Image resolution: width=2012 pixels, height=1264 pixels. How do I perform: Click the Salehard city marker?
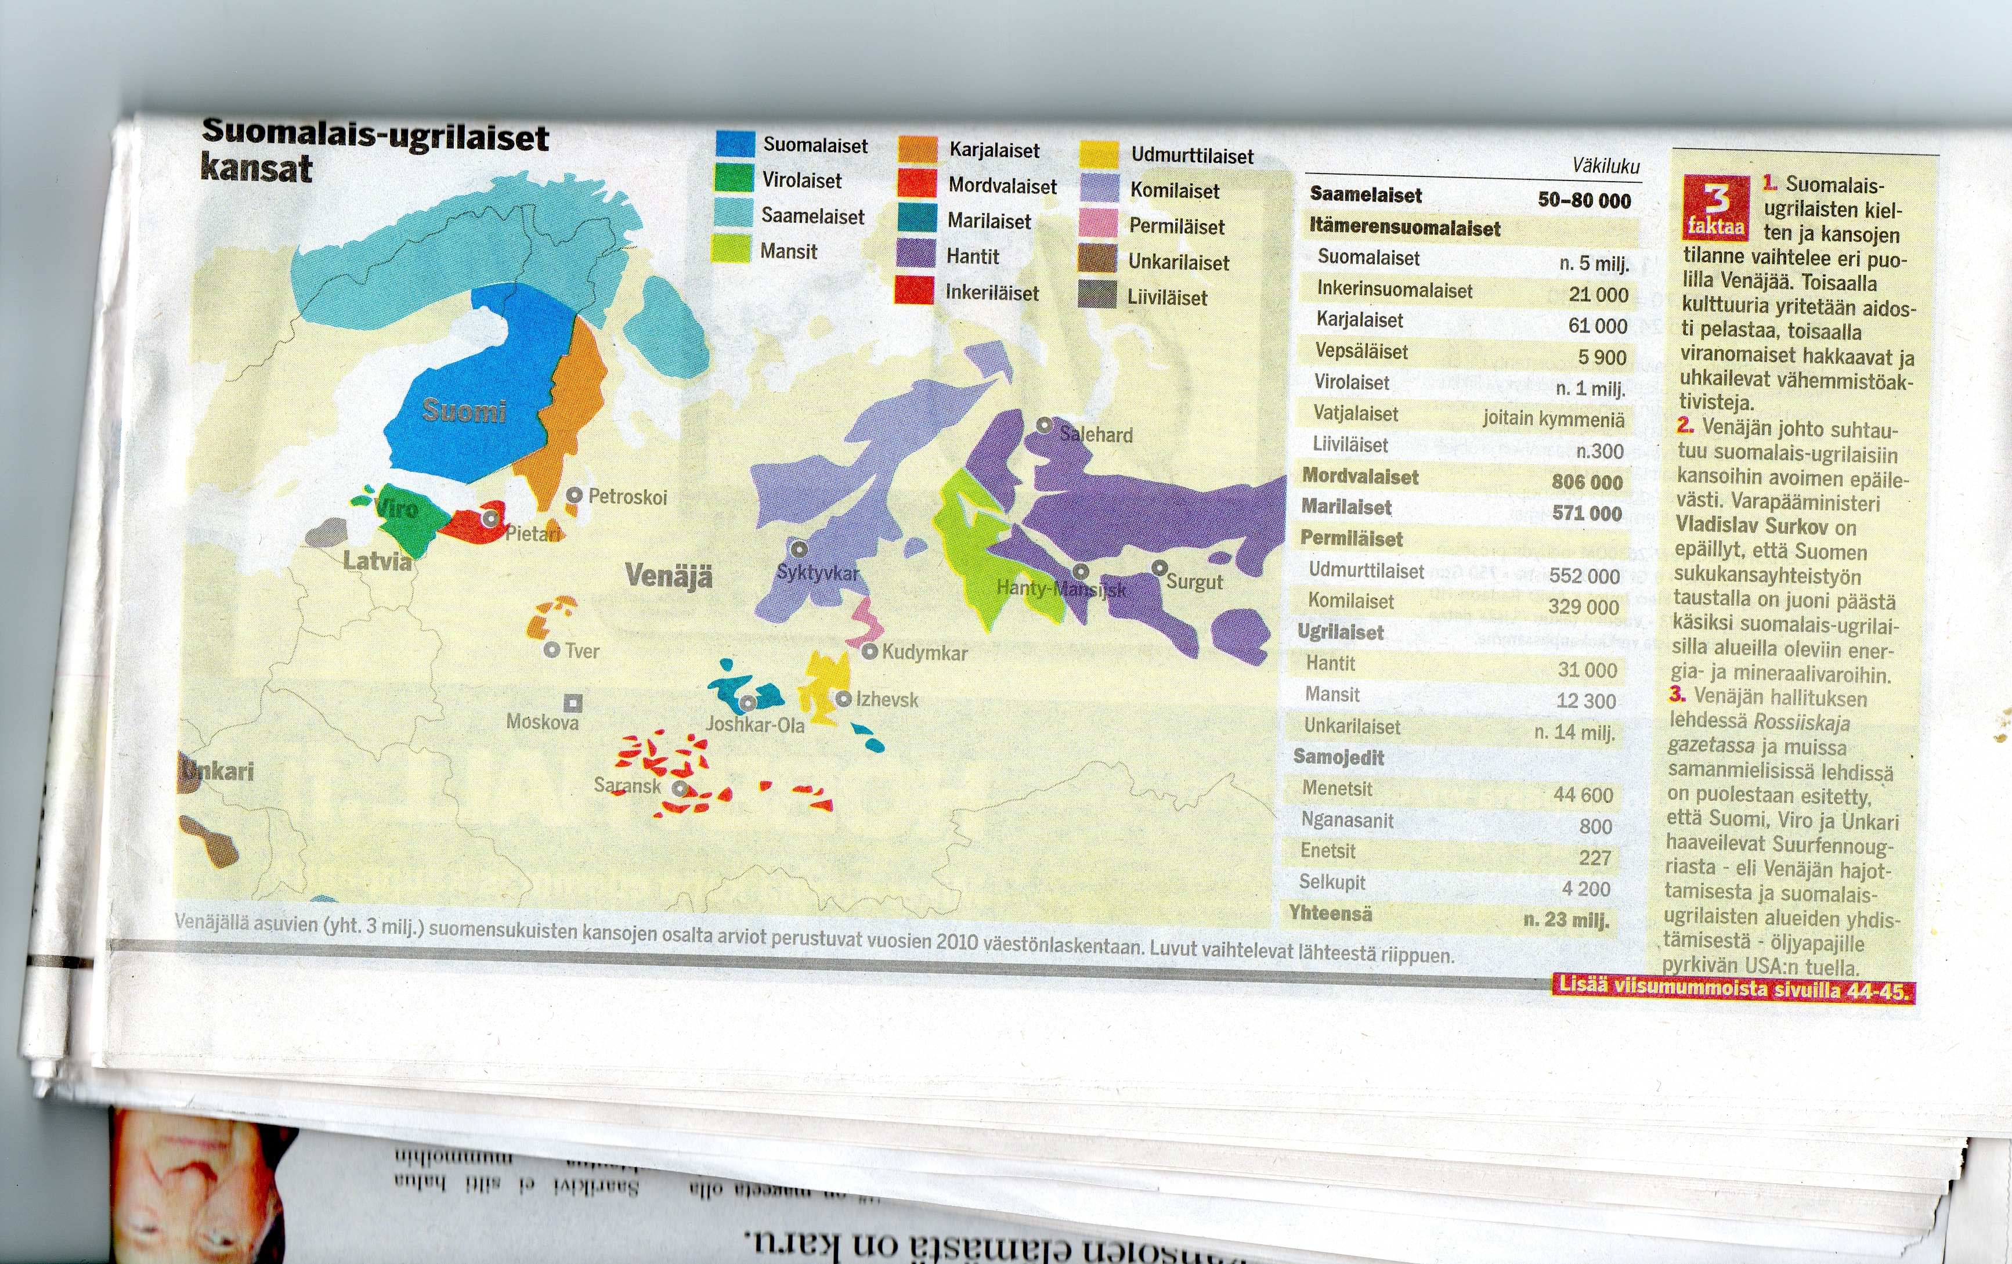[1043, 425]
